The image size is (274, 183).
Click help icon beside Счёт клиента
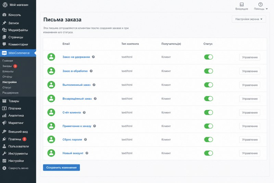84,112
